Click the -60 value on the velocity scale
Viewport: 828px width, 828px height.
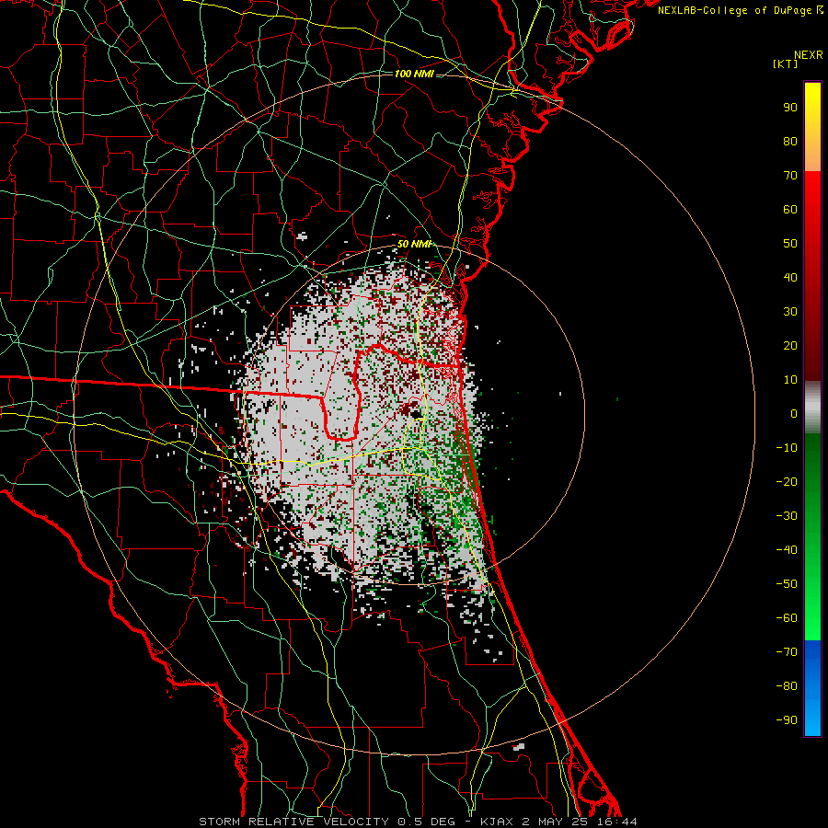click(x=787, y=618)
